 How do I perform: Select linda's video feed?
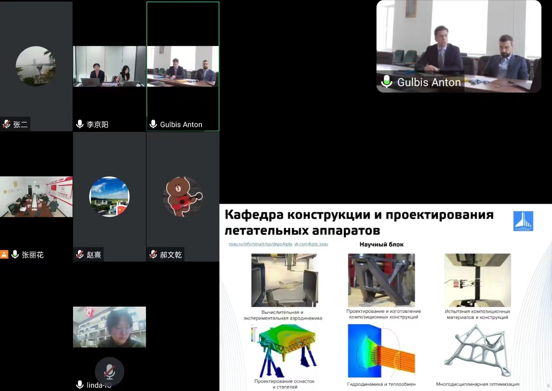click(x=109, y=327)
